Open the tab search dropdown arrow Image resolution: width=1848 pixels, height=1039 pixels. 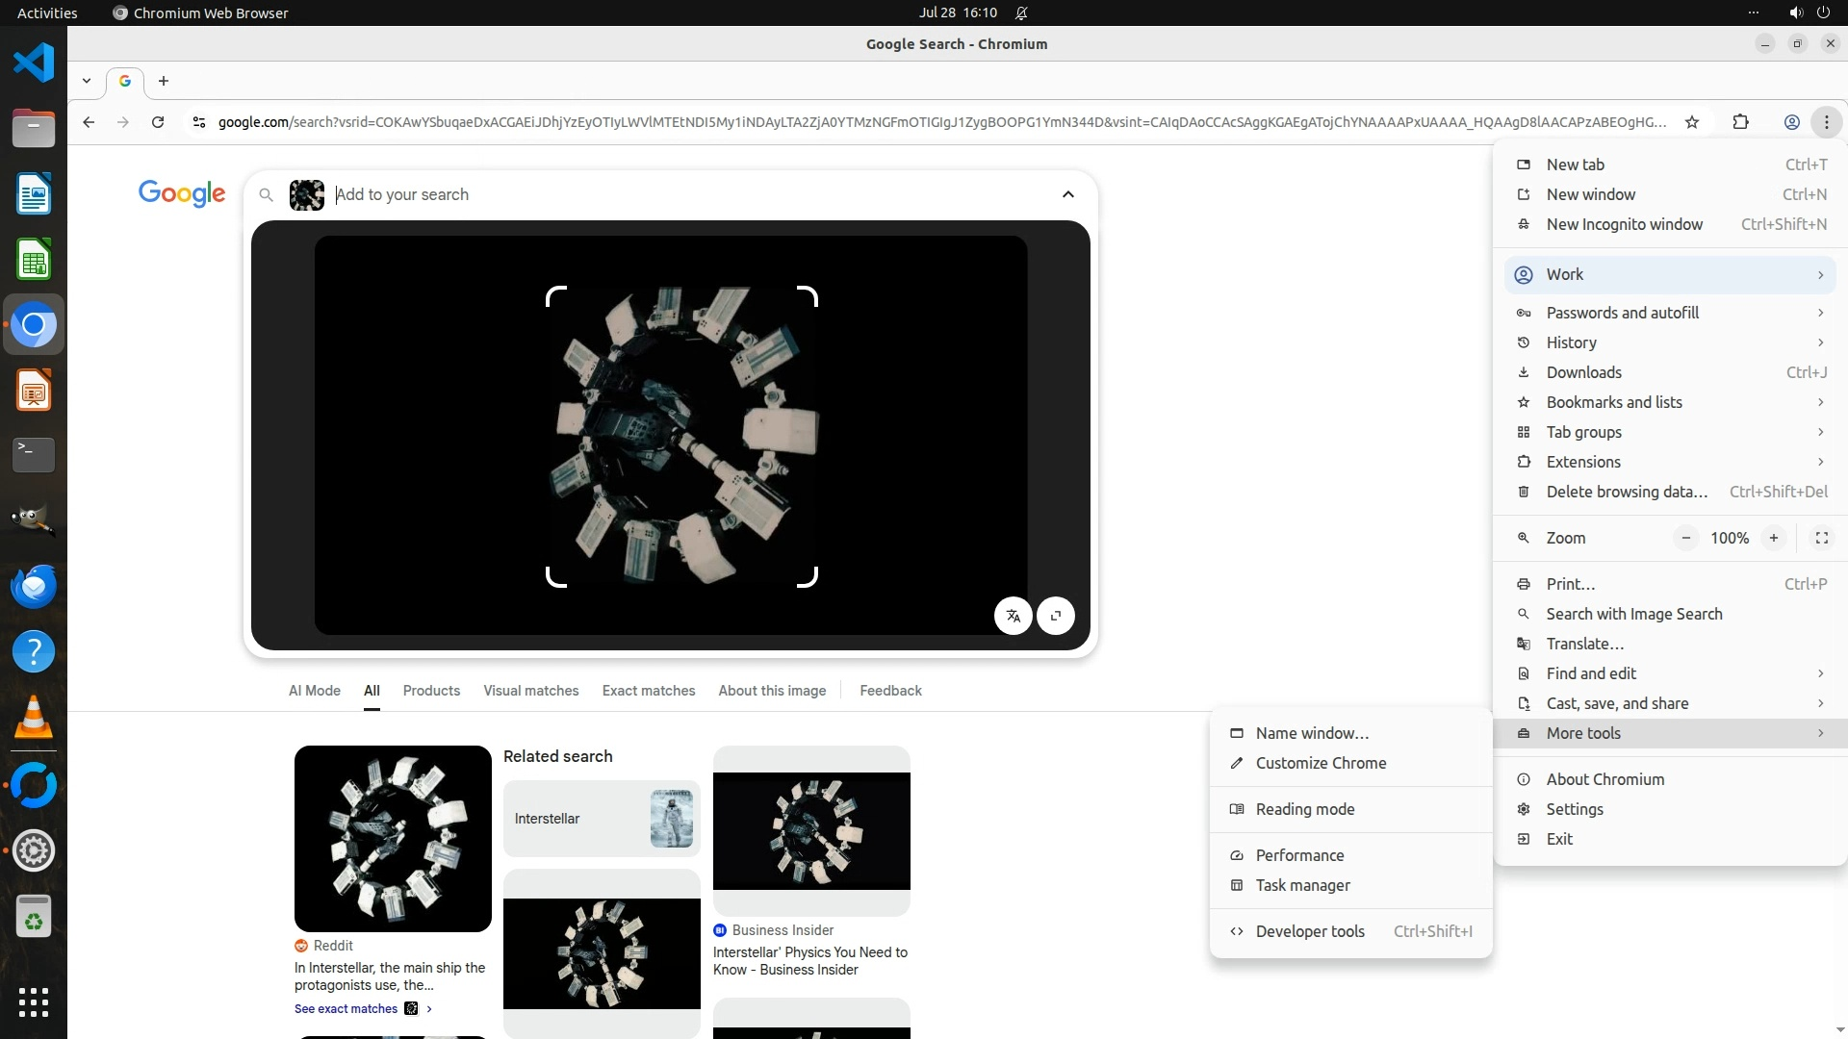tap(87, 81)
